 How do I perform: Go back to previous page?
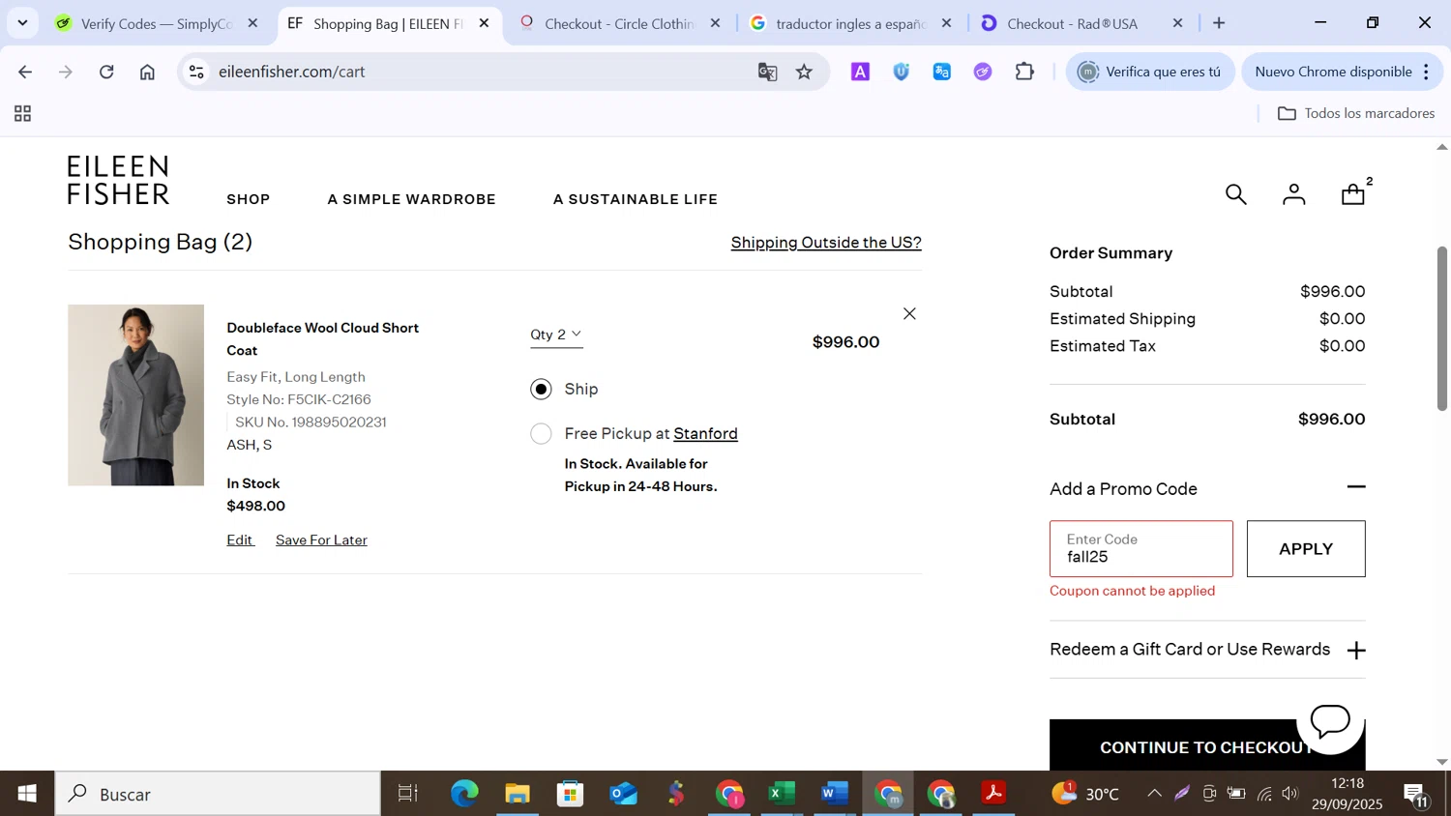click(25, 72)
